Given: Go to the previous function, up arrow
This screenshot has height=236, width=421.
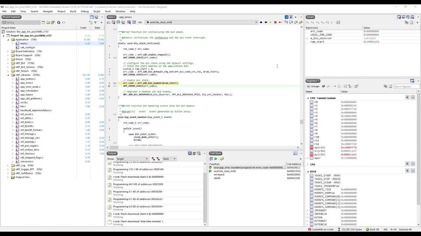Looking at the screenshot, I should click(x=261, y=22).
